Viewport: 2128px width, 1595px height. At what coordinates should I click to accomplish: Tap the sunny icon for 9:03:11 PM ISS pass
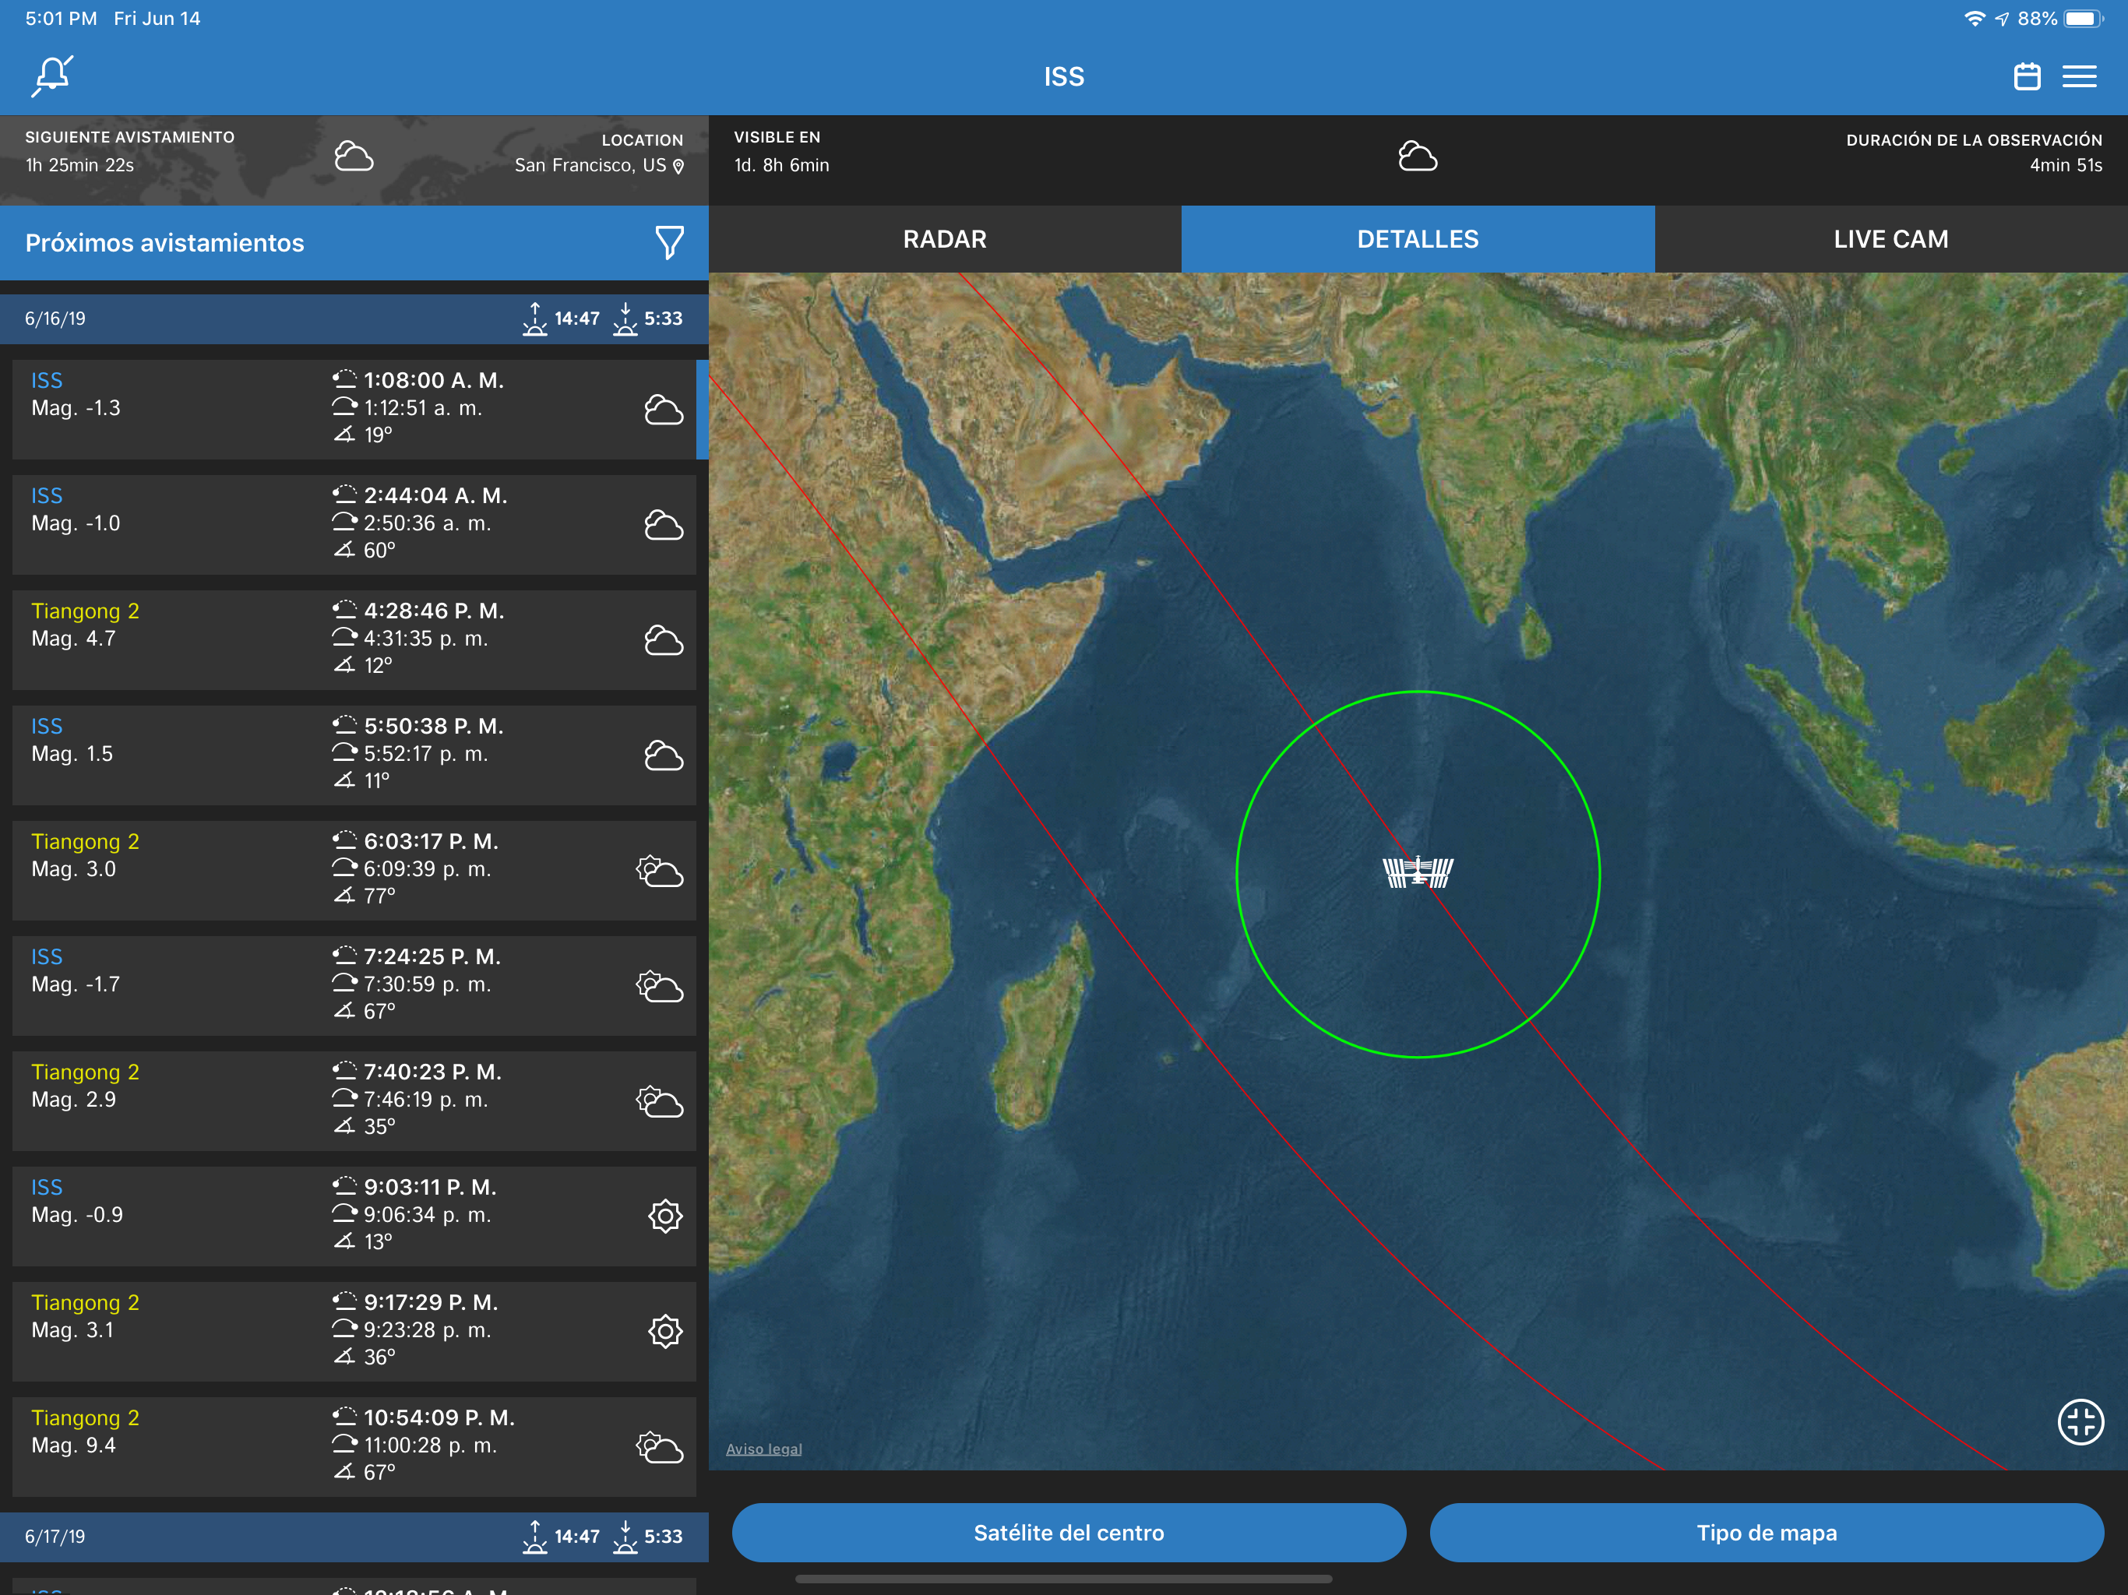pos(664,1216)
